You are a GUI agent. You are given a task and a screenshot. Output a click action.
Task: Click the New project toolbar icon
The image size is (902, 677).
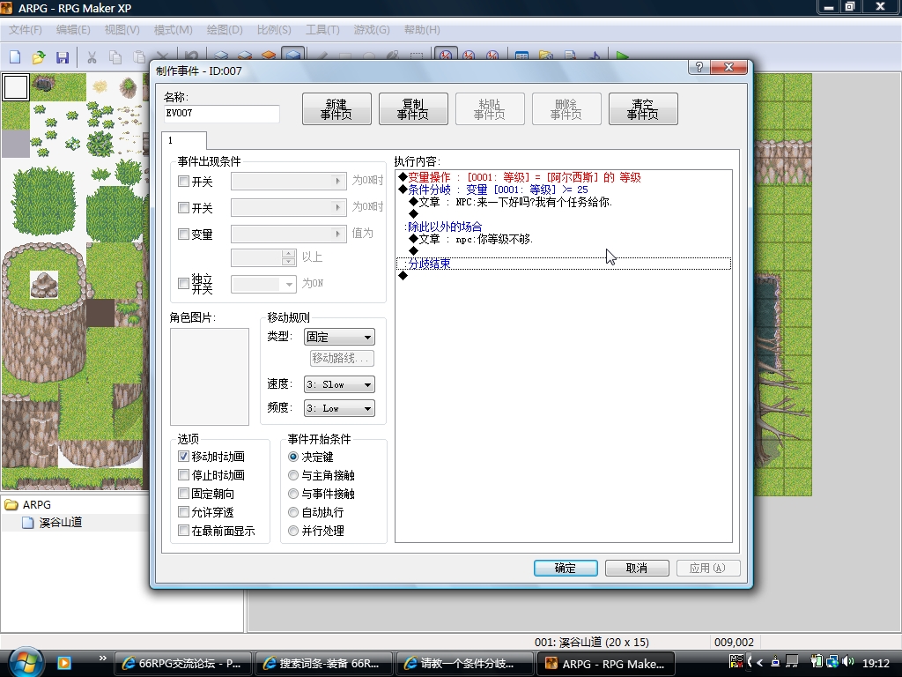(15, 56)
